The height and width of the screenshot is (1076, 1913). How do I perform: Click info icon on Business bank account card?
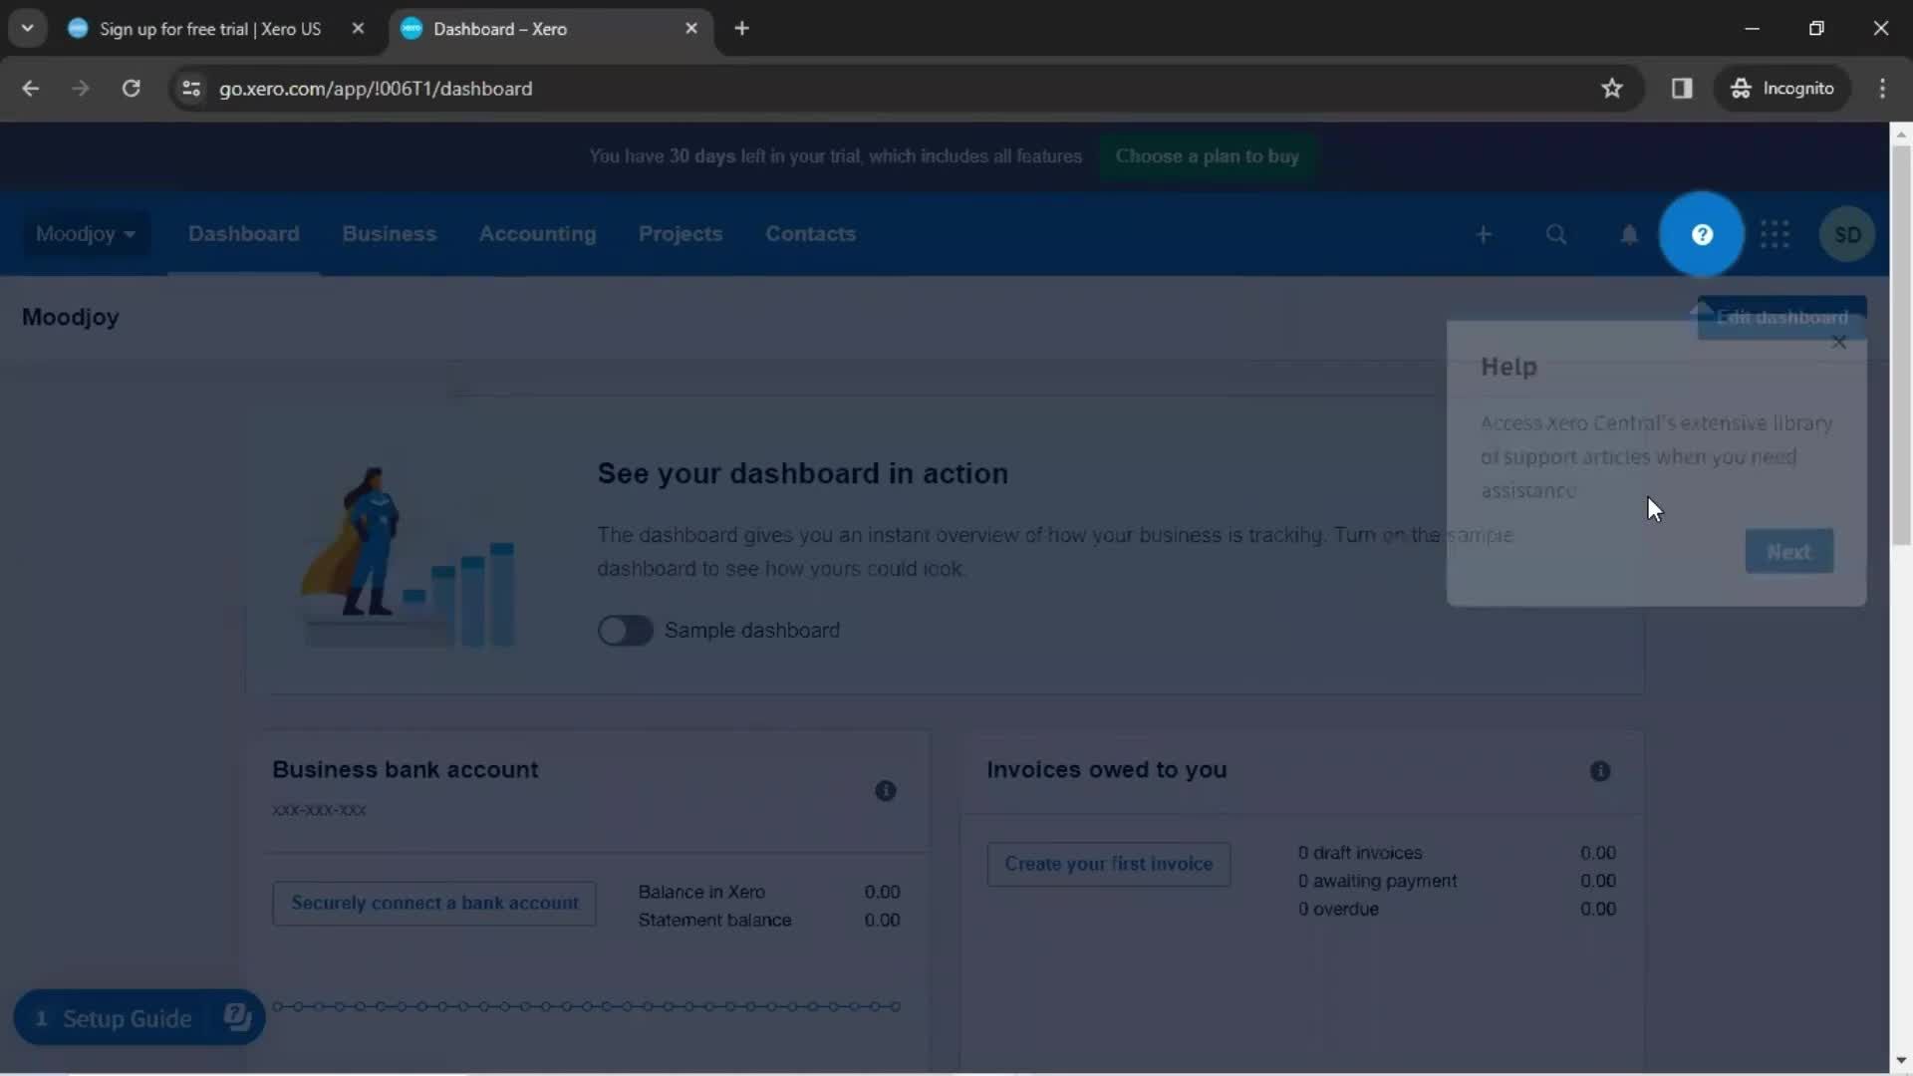885,791
